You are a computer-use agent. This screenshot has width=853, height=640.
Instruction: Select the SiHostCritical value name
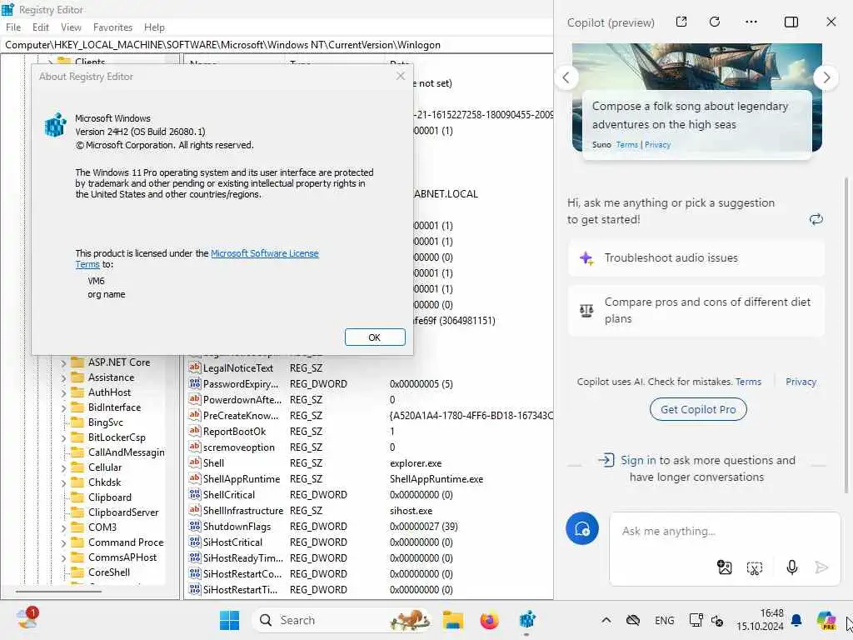click(232, 542)
